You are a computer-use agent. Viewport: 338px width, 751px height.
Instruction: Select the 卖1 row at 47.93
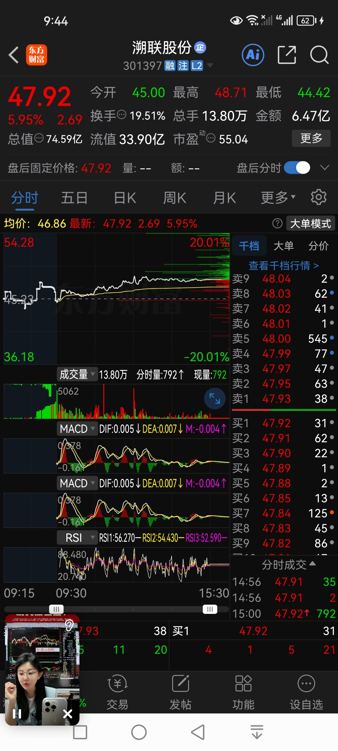[284, 399]
